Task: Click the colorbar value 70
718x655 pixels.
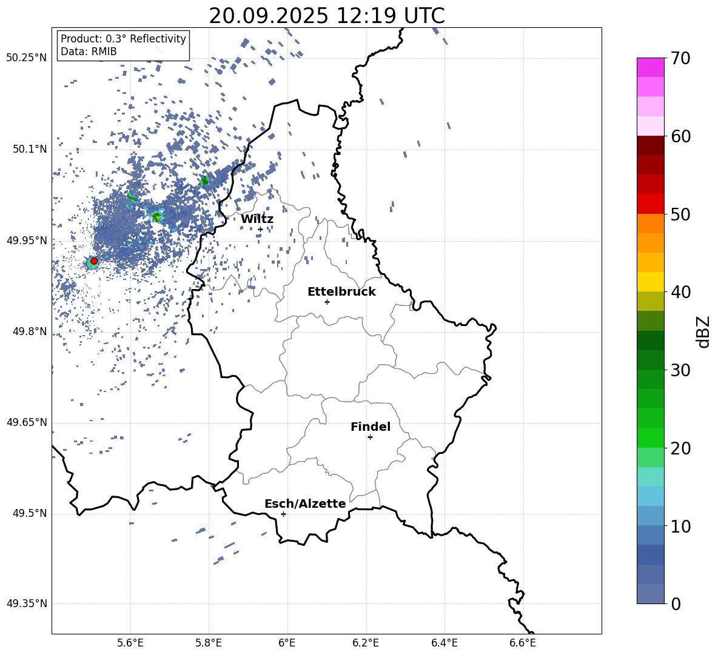Action: [680, 58]
